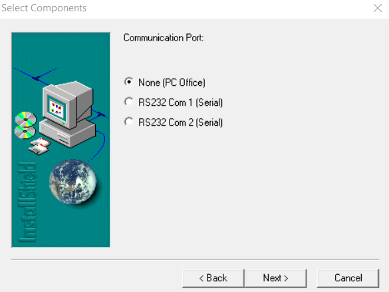Click the "RS232 Com 2 (Serial)" label text
The height and width of the screenshot is (292, 389).
[180, 122]
